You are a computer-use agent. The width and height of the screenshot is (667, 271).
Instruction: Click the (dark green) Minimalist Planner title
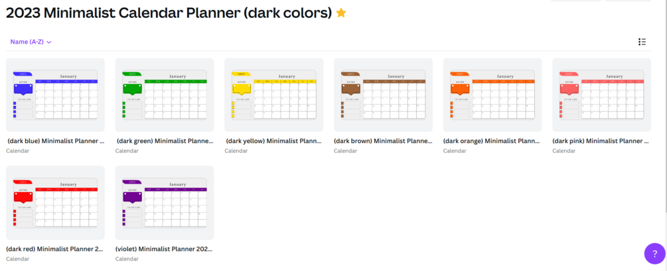(165, 141)
